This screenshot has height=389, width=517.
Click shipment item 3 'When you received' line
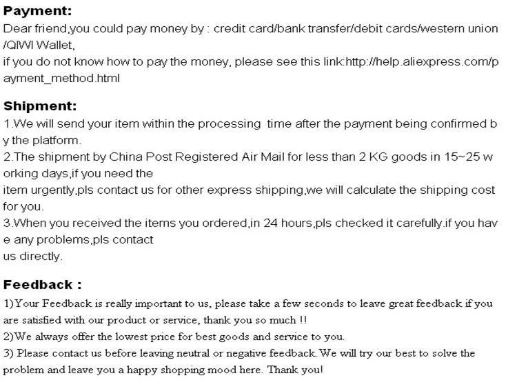click(250, 223)
